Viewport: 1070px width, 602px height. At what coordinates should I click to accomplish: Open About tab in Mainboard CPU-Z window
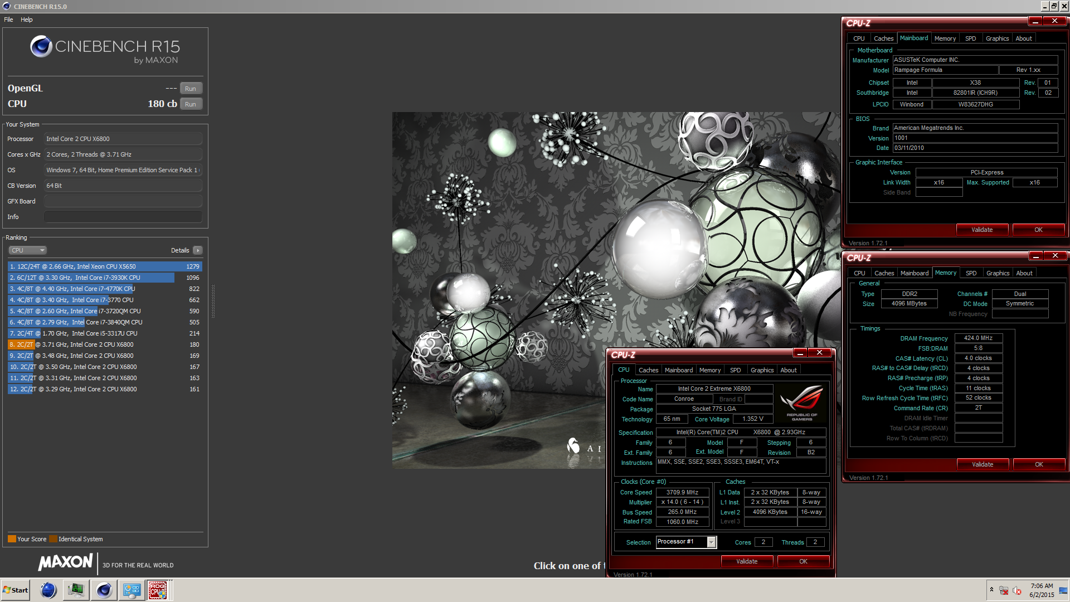tap(1024, 38)
